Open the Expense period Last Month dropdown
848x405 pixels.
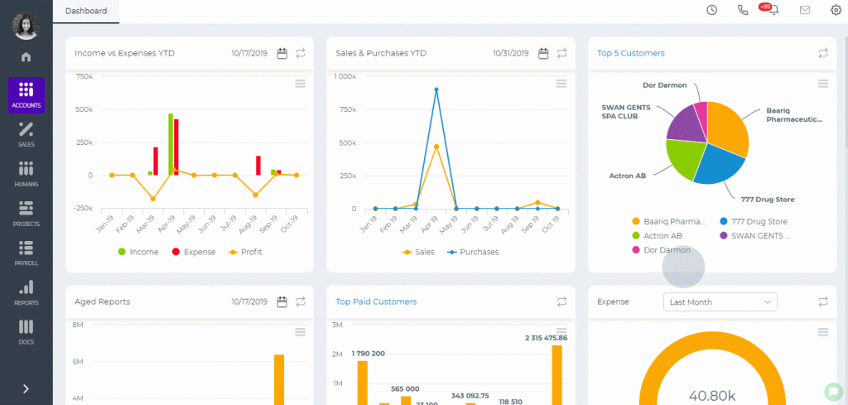720,301
